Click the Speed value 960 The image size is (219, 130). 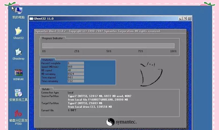point(76,67)
